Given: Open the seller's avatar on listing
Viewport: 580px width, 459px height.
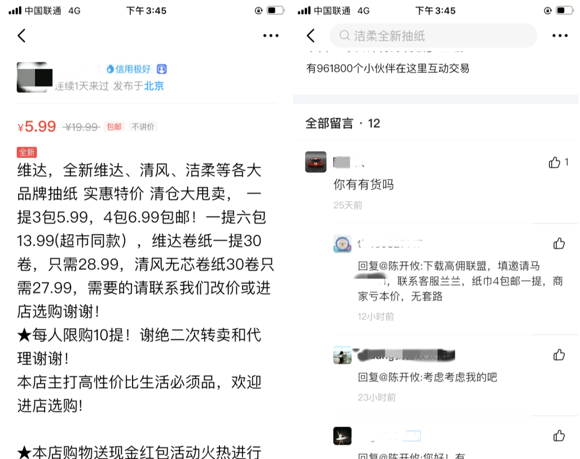Looking at the screenshot, I should 34,77.
